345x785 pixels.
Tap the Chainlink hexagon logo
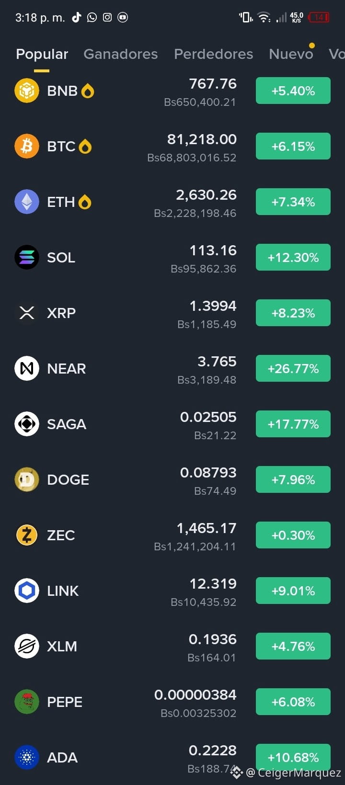(x=27, y=591)
